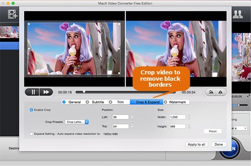Toggle the Enable Crop checkbox
The image size is (251, 166).
(x=31, y=110)
